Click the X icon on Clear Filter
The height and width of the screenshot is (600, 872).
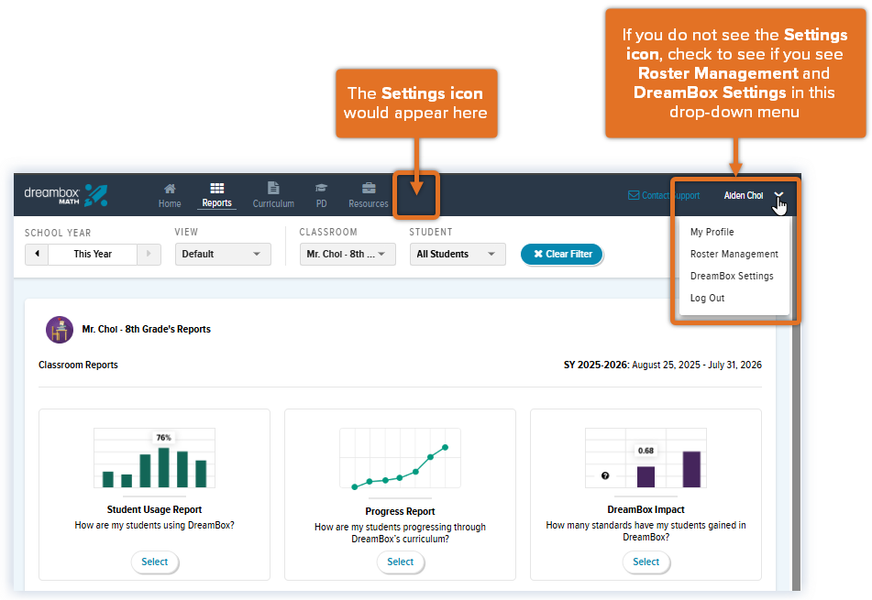539,254
